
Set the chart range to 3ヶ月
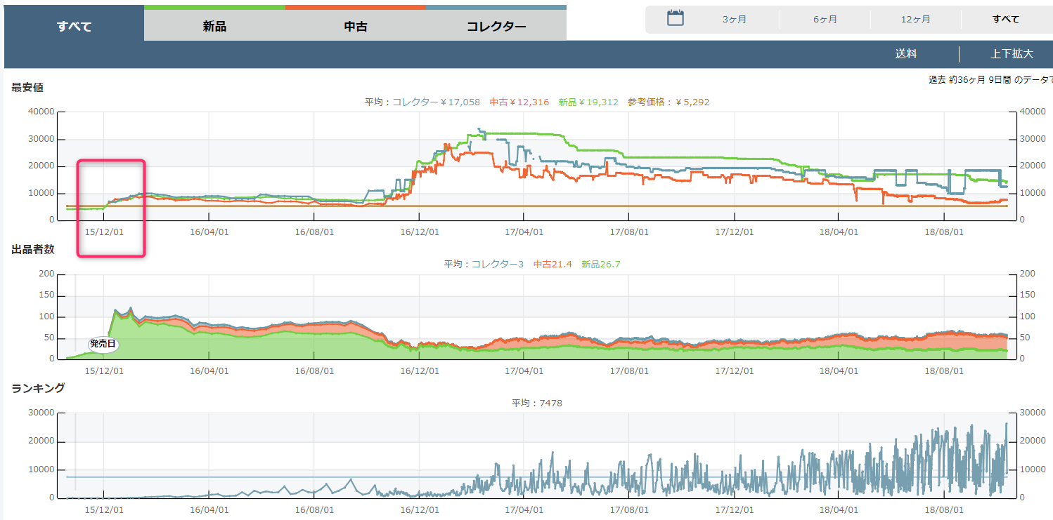(x=734, y=20)
